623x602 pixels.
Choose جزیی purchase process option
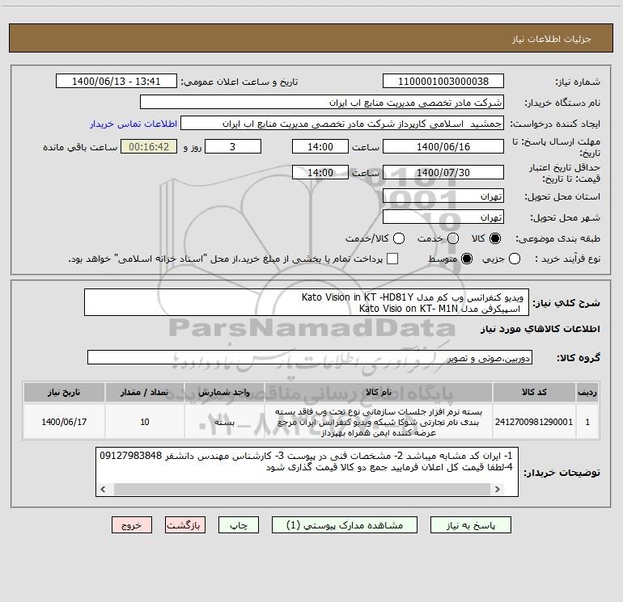514,259
